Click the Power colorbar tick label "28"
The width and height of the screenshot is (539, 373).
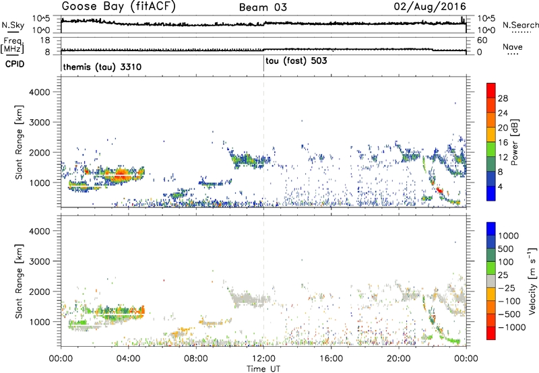(503, 98)
